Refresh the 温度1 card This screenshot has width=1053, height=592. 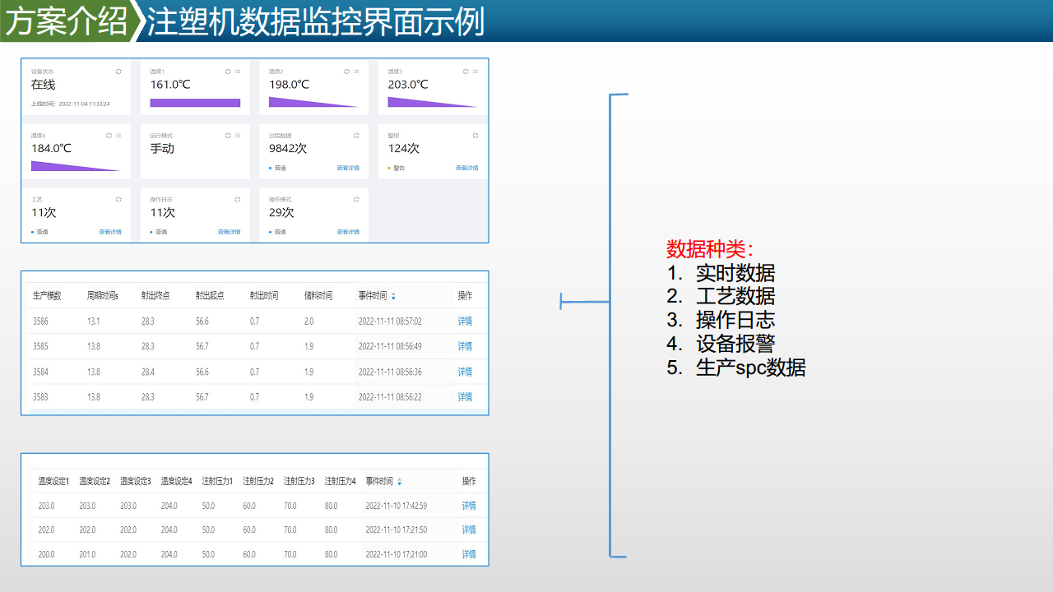point(228,72)
